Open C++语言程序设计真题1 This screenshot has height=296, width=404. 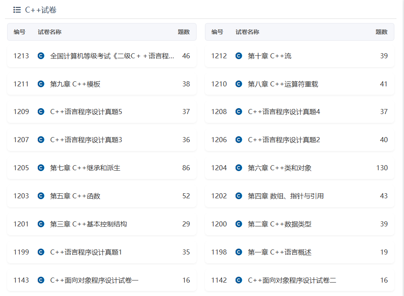click(x=86, y=252)
